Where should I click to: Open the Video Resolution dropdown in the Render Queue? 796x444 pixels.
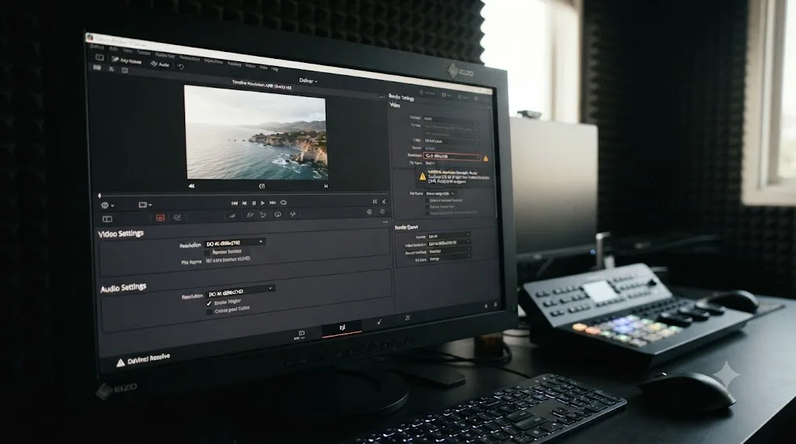click(x=449, y=243)
